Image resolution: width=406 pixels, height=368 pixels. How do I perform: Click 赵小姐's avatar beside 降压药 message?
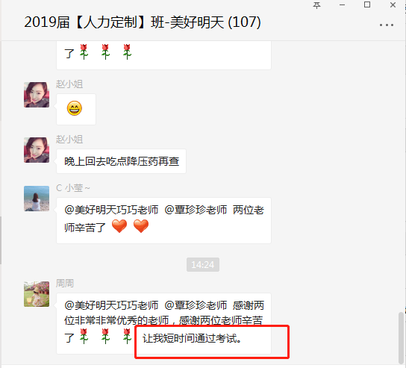pyautogui.click(x=37, y=150)
